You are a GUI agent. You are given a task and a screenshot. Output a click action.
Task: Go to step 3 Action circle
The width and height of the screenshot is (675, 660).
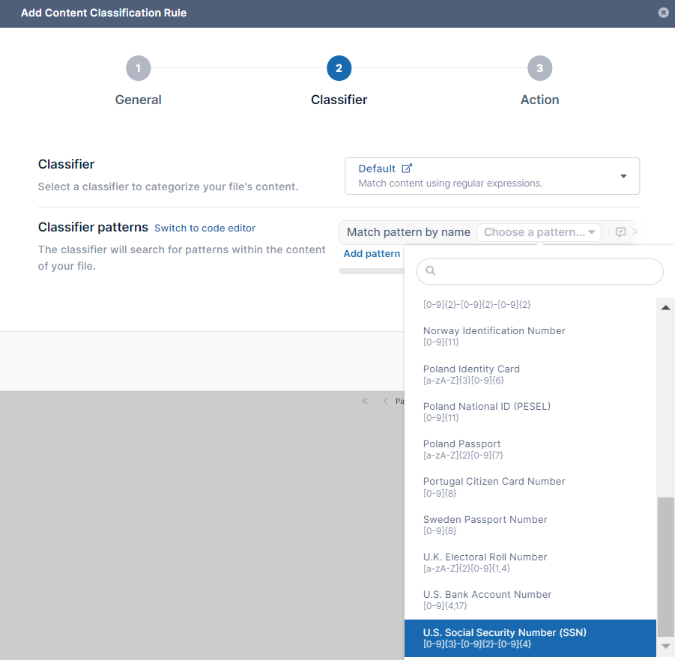pyautogui.click(x=539, y=69)
